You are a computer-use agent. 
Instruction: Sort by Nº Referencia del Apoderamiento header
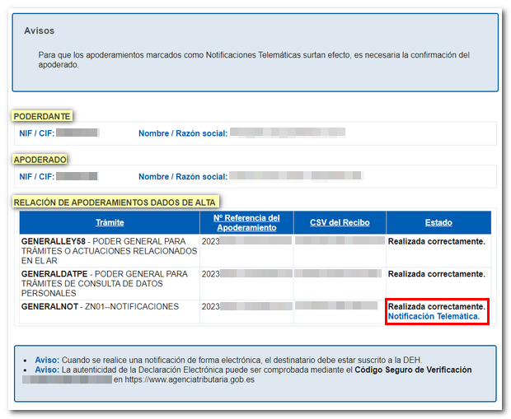[246, 222]
